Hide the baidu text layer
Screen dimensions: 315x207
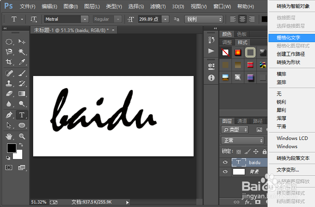point(225,162)
